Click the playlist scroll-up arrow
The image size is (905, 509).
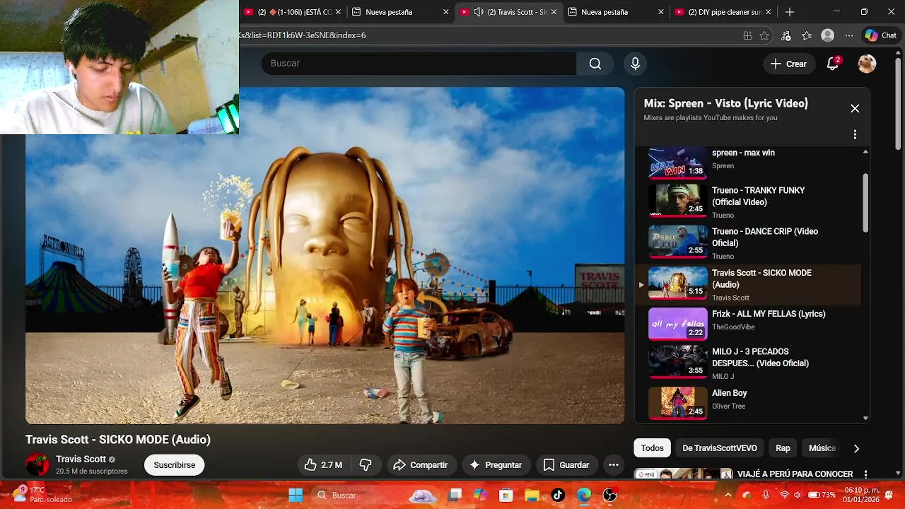865,152
